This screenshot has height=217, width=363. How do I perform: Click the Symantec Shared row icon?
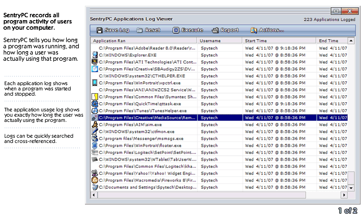pos(95,97)
